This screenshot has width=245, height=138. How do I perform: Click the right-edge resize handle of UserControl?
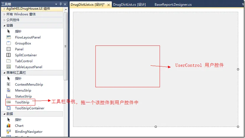[x=238, y=69]
